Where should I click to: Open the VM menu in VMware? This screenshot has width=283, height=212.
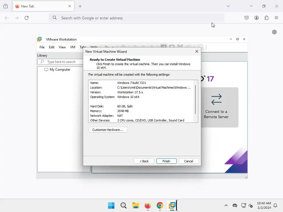coord(73,47)
